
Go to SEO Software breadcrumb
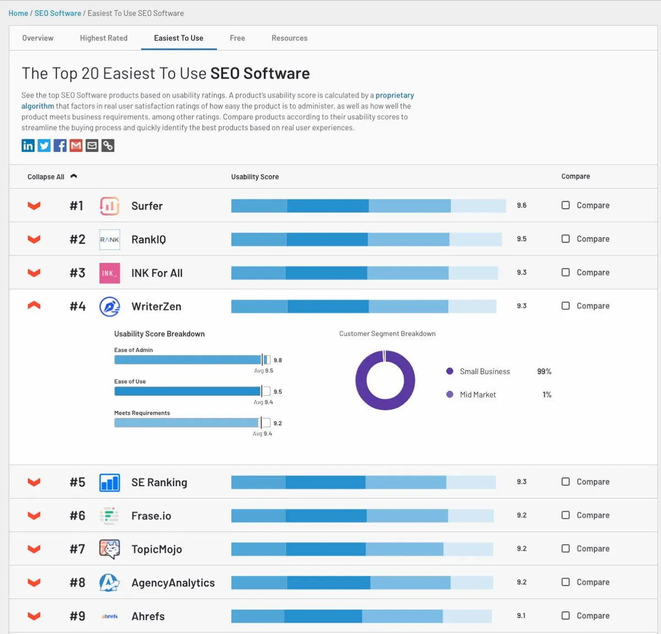(x=58, y=13)
